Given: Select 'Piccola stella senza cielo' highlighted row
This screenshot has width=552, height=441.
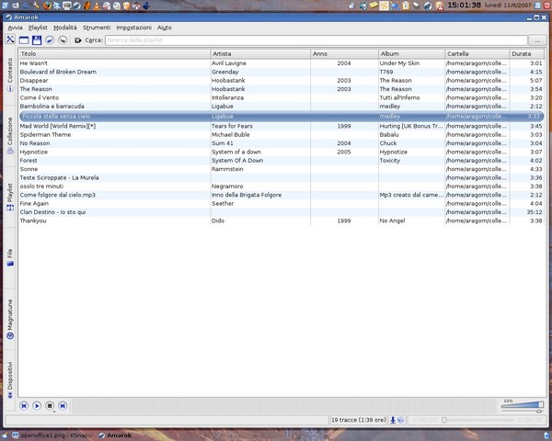Looking at the screenshot, I should click(282, 116).
